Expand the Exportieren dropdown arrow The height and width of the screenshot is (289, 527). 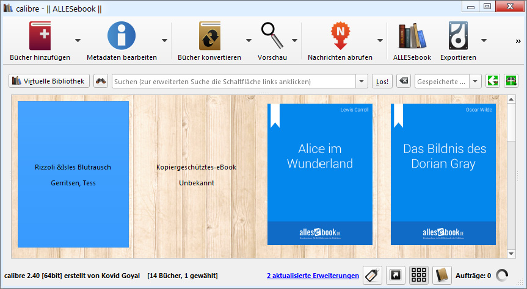484,40
